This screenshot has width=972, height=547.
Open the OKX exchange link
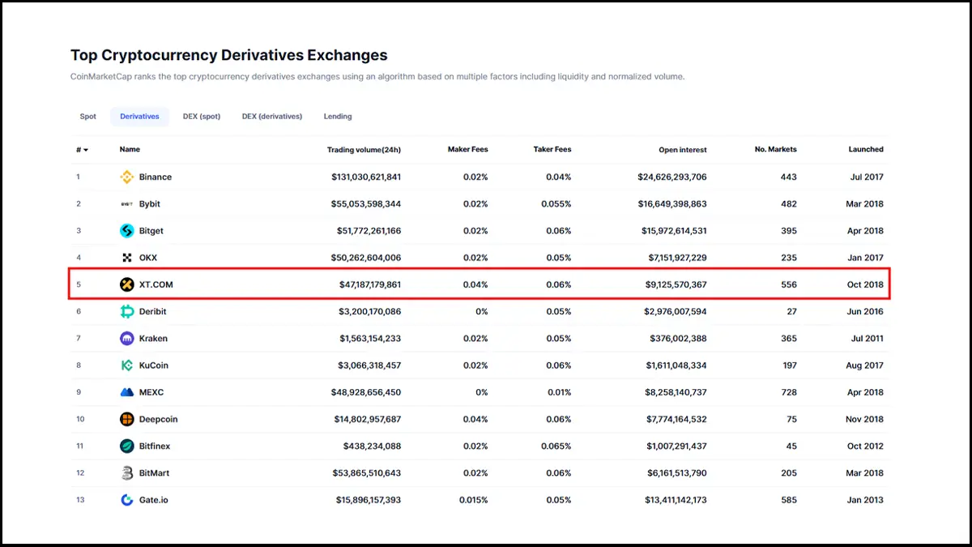pyautogui.click(x=148, y=258)
